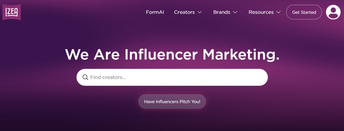The width and height of the screenshot is (344, 131).
Task: Click the We Are Influencer Marketing headline
Action: 172,55
